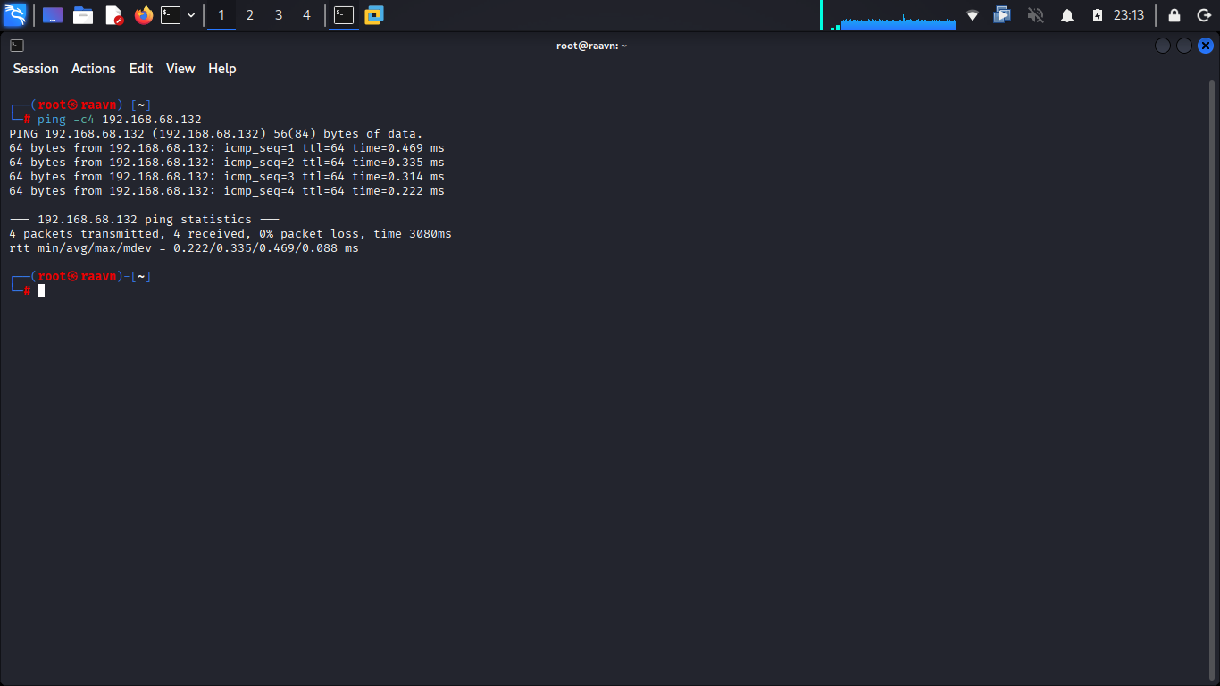Switch to workspace 3
The width and height of the screenshot is (1220, 686).
[x=279, y=15]
